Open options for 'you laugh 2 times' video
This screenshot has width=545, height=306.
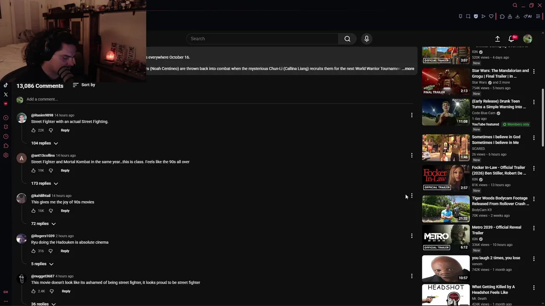click(x=534, y=259)
